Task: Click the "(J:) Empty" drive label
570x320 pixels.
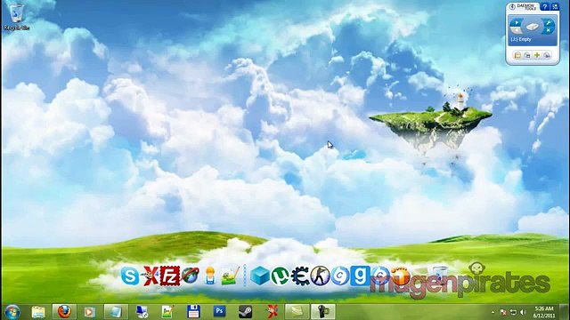Action: coord(521,39)
